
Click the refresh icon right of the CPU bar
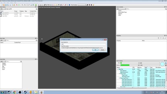[166, 63]
